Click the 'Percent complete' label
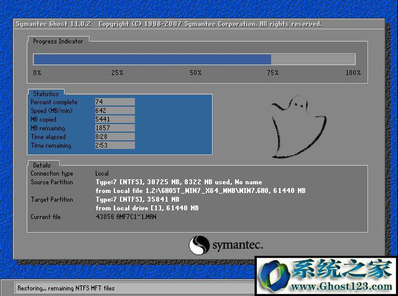Screen dimensions: 398x296 pos(54,102)
